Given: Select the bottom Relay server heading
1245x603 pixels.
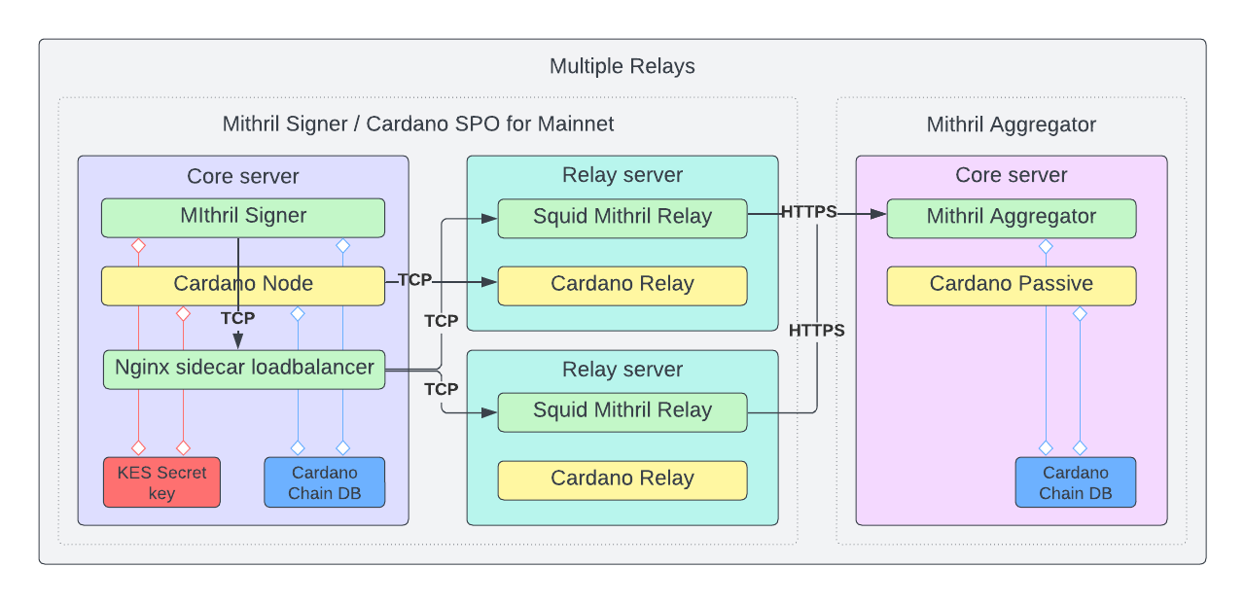Looking at the screenshot, I should point(622,370).
